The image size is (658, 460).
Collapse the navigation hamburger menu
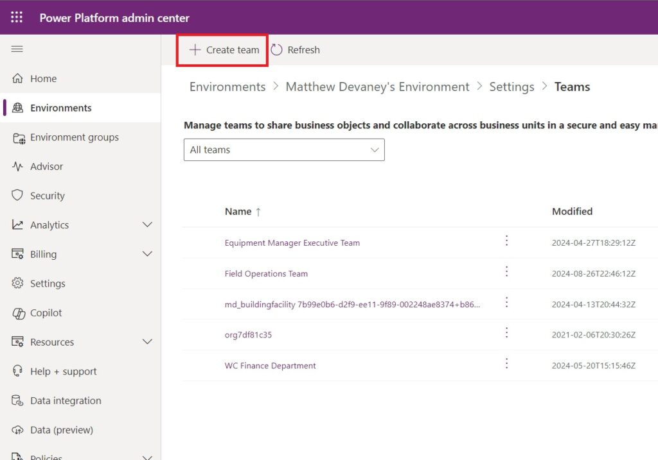(x=17, y=49)
